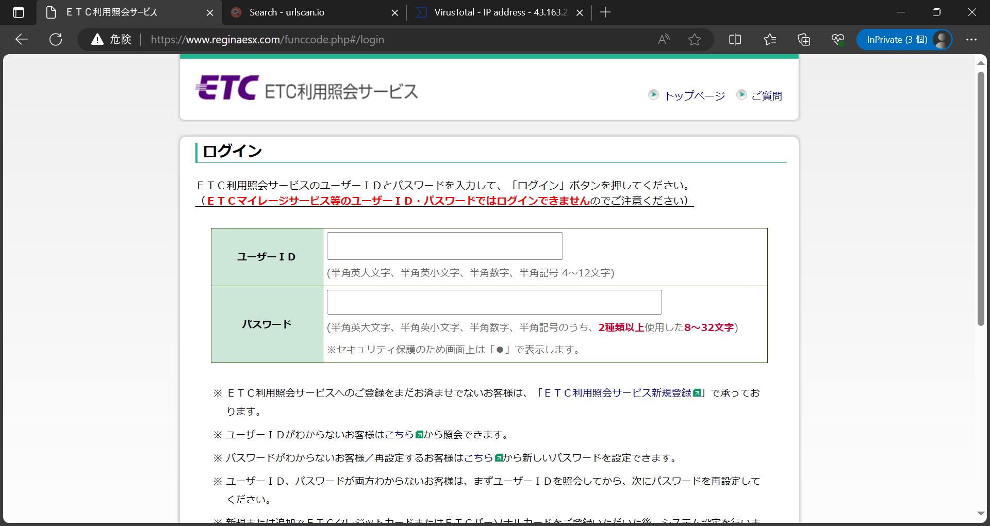Close the VirusTotal IP address tab
990x526 pixels.
click(x=580, y=13)
